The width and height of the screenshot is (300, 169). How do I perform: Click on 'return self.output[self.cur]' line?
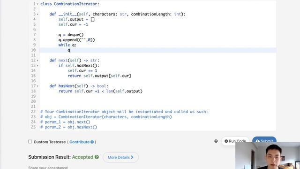click(99, 76)
